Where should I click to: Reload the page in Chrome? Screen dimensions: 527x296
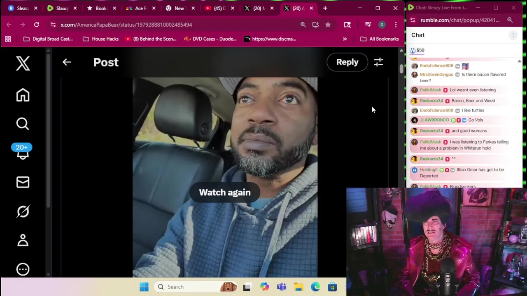point(36,25)
